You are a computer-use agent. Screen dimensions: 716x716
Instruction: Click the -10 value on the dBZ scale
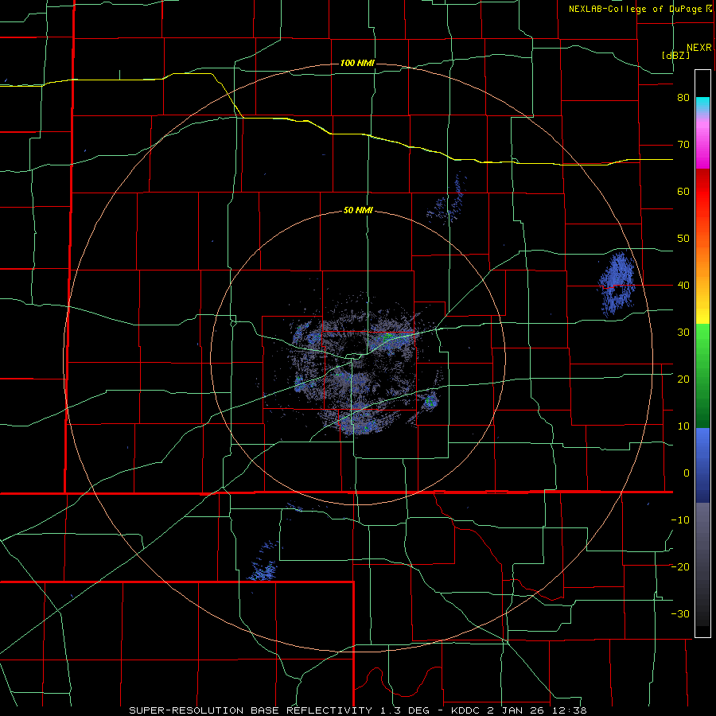click(x=680, y=520)
